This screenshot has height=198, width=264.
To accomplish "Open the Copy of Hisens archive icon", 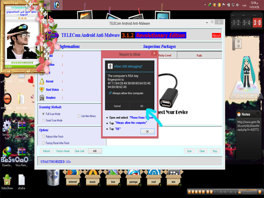I will (x=21, y=130).
